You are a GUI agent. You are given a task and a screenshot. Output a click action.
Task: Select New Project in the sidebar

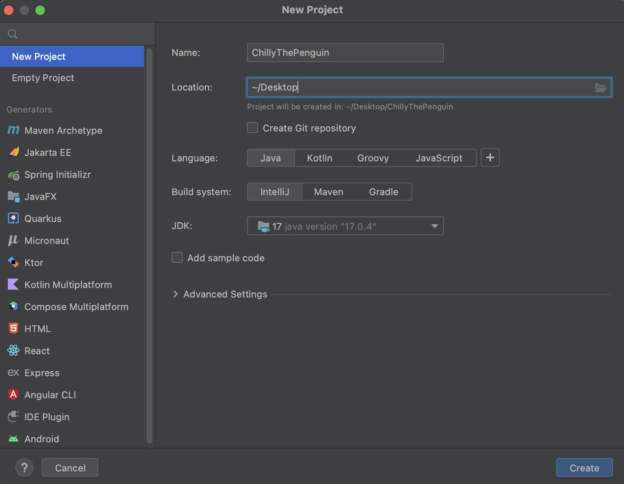72,56
